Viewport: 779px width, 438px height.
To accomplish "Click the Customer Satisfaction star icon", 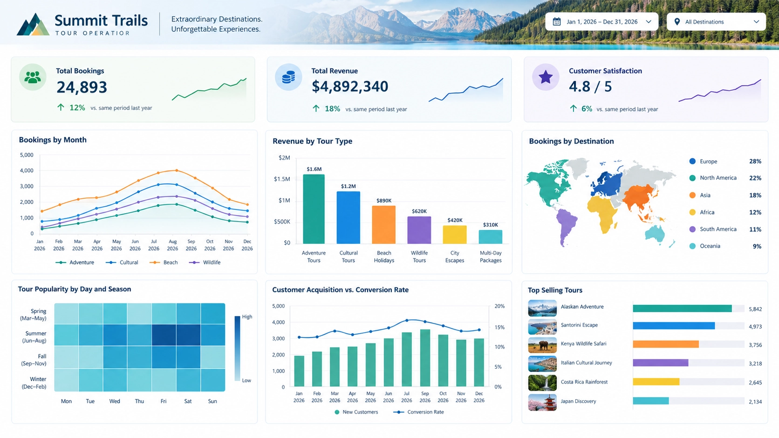I will click(546, 77).
